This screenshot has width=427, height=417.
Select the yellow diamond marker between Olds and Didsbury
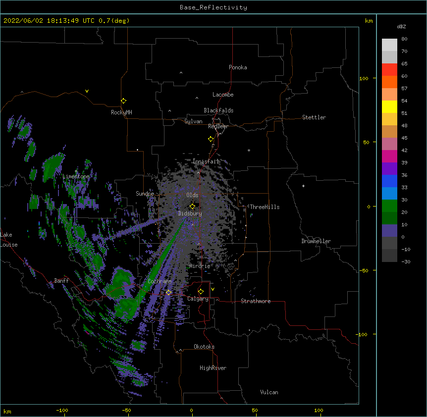coord(192,206)
